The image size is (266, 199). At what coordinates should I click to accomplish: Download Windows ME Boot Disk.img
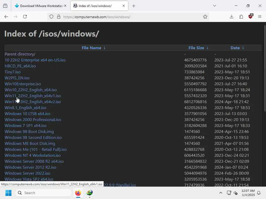pyautogui.click(x=30, y=144)
